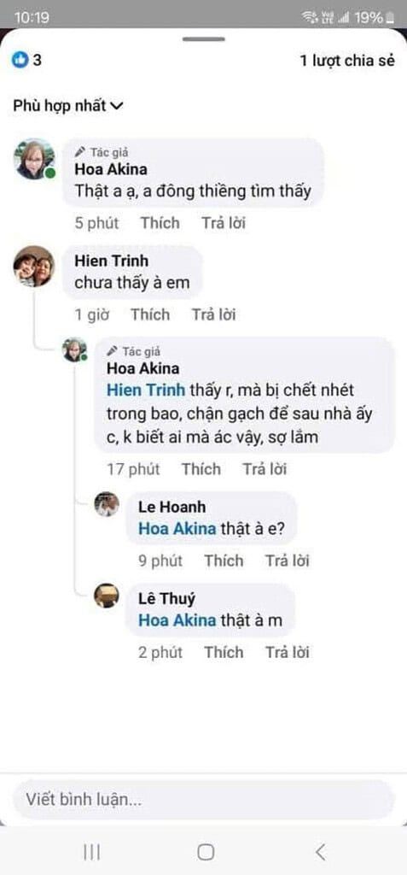Reply to Hien Trinh's comment

click(x=214, y=314)
